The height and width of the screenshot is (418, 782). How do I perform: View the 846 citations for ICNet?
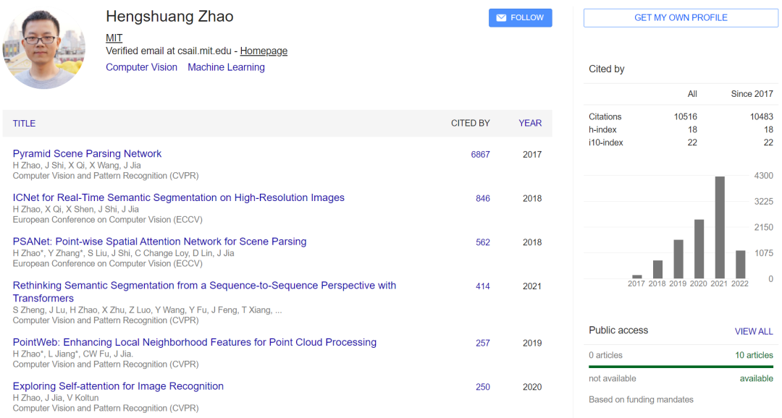click(483, 199)
